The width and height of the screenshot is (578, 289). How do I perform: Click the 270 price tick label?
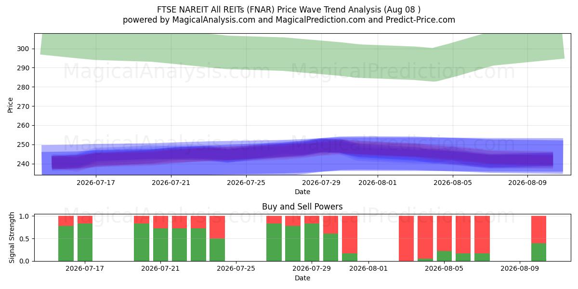point(24,106)
